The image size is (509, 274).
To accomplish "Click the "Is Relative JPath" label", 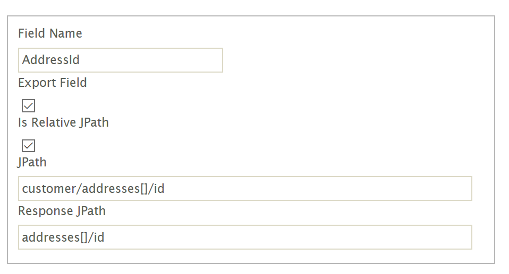I will click(63, 122).
